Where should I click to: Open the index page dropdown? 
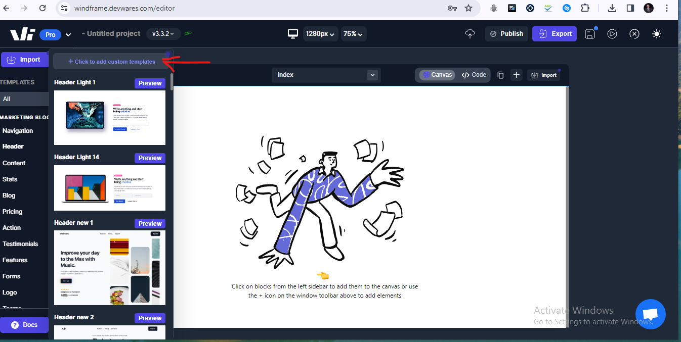(326, 75)
